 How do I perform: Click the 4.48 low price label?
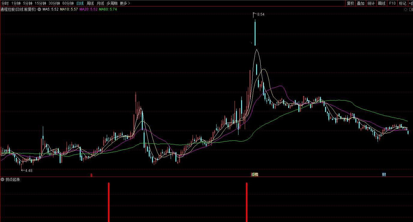28,170
